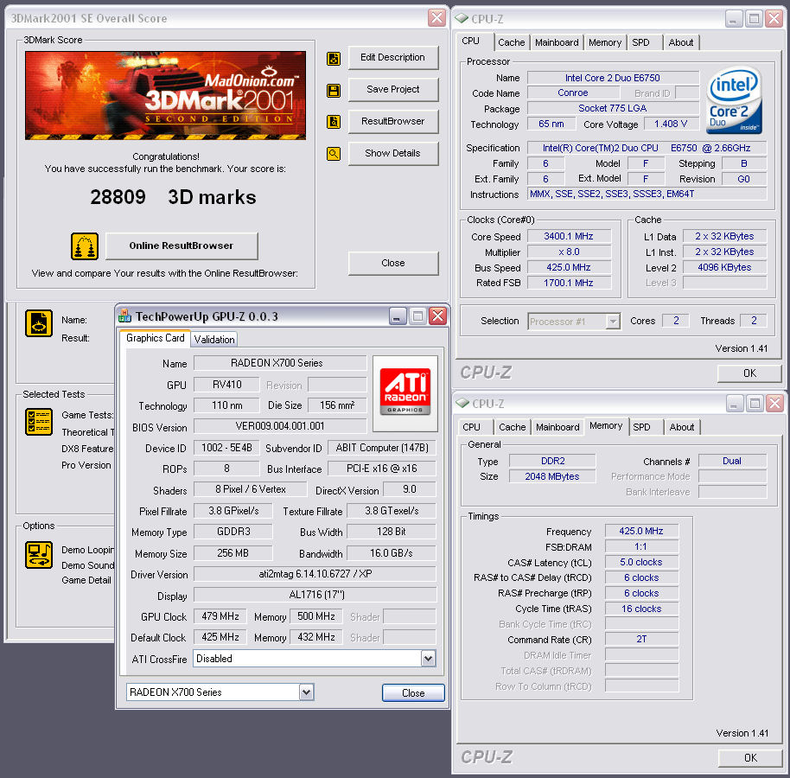Click the lower CPU-Z window title icon

462,403
